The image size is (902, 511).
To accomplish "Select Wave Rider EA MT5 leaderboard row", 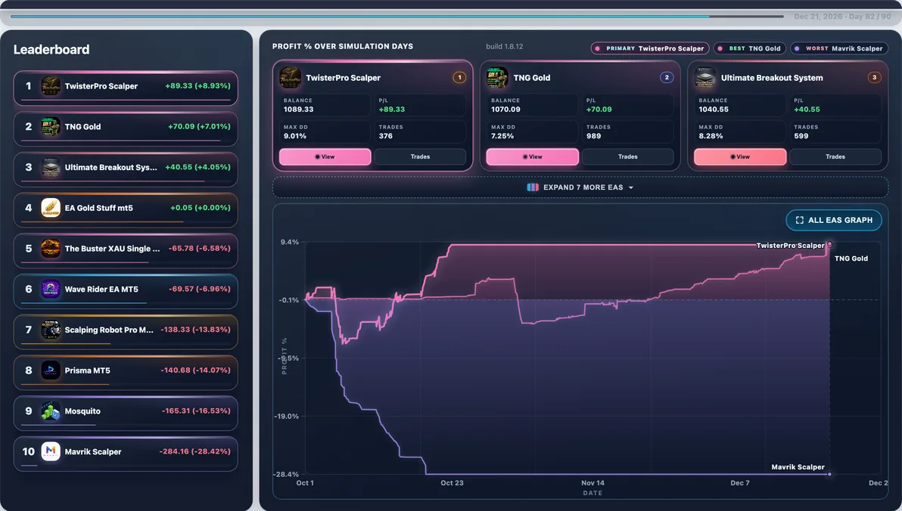I will (x=126, y=291).
